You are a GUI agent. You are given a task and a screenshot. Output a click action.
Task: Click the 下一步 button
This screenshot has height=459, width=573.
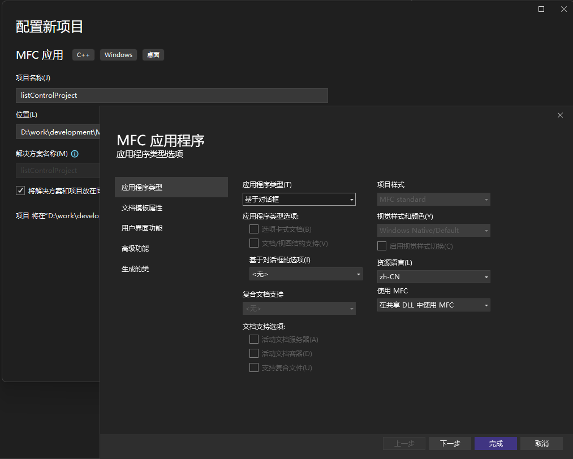click(450, 443)
